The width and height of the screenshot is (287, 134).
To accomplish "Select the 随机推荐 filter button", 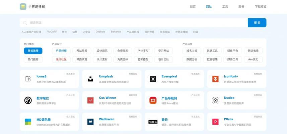I will (33, 51).
